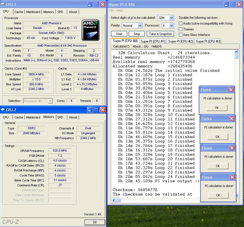This screenshot has height=227, width=244.
Task: Expand the Priority Normal dropdown
Action: tap(140, 26)
